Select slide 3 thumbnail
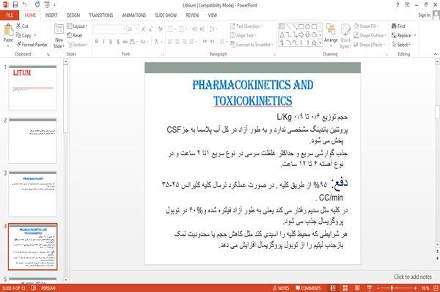The image size is (440, 292). 32,194
